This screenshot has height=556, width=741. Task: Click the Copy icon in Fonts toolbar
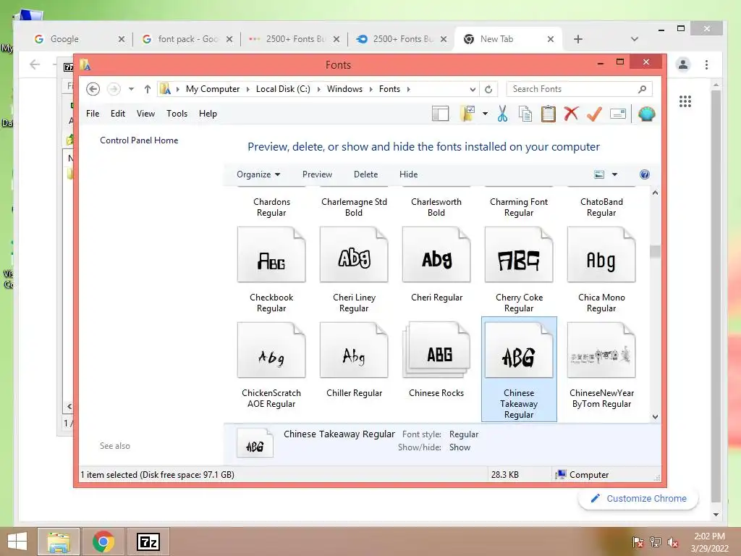coord(525,114)
